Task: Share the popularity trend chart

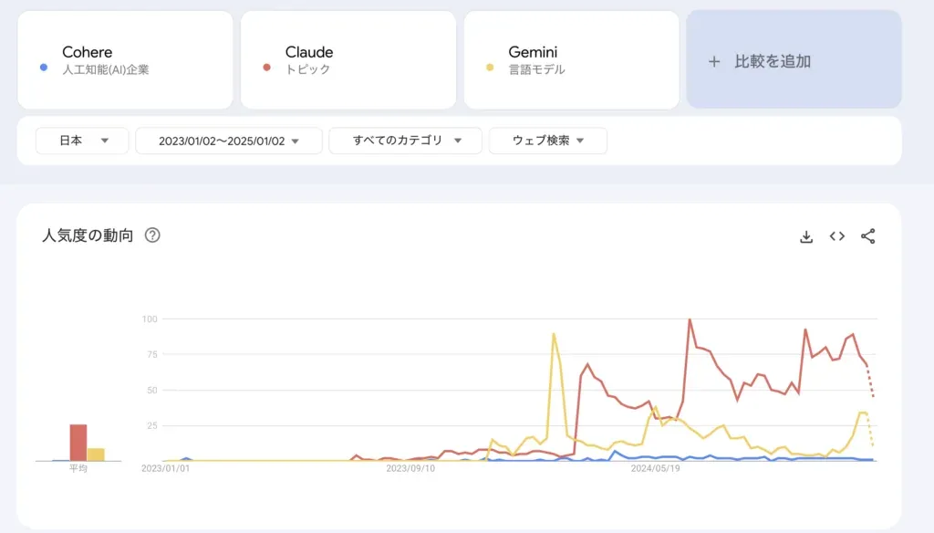Action: point(867,236)
